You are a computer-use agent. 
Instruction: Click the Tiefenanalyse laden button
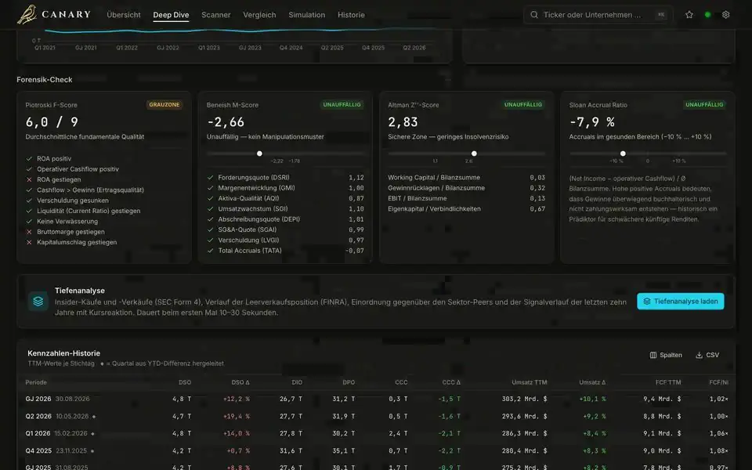pyautogui.click(x=681, y=301)
